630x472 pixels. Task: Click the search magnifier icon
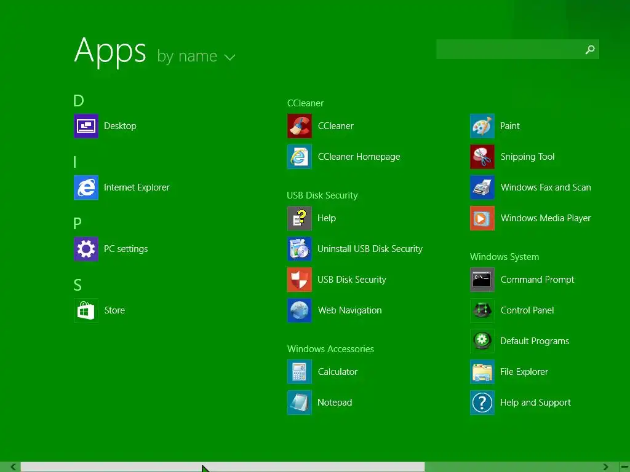(x=590, y=49)
